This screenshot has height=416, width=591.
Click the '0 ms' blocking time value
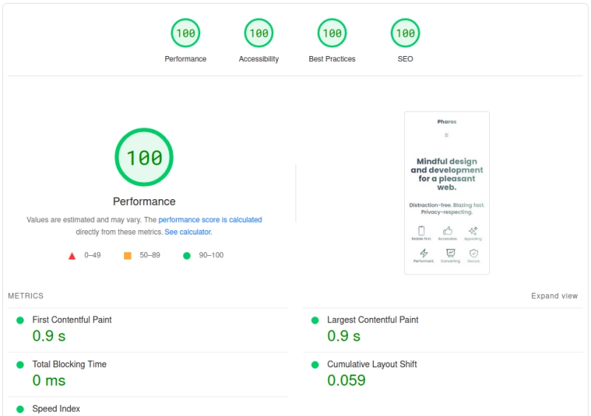pyautogui.click(x=49, y=381)
